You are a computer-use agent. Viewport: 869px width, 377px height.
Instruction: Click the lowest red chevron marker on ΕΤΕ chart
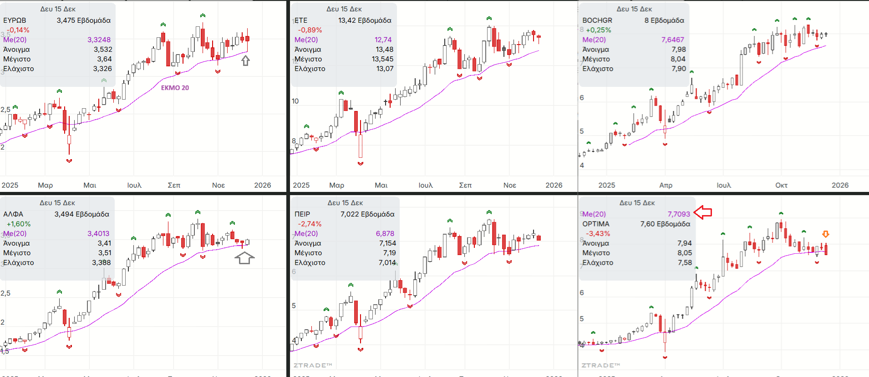[x=361, y=163]
